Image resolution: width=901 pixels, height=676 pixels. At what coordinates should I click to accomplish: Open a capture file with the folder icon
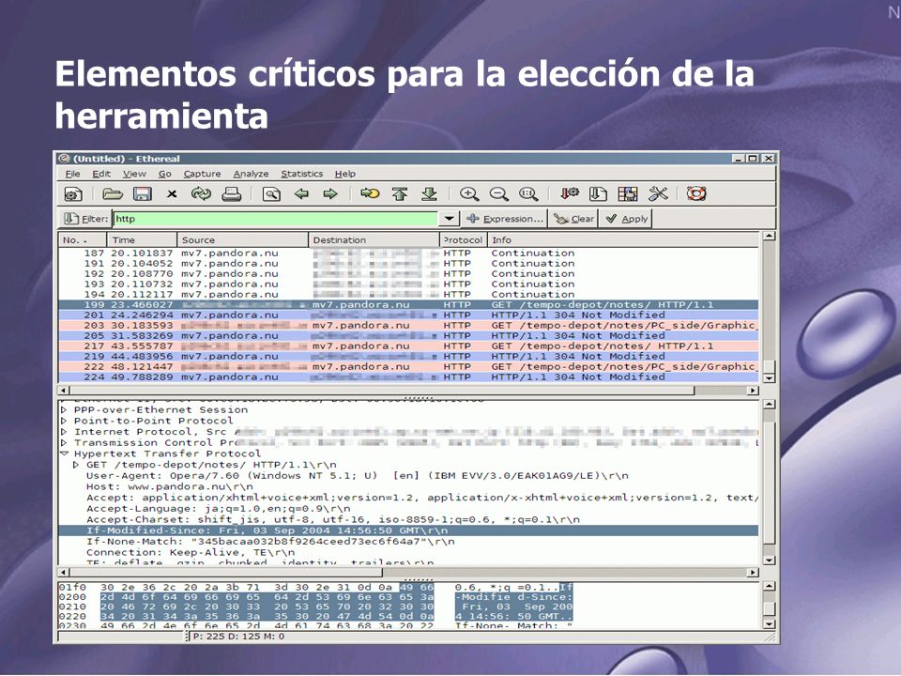113,194
